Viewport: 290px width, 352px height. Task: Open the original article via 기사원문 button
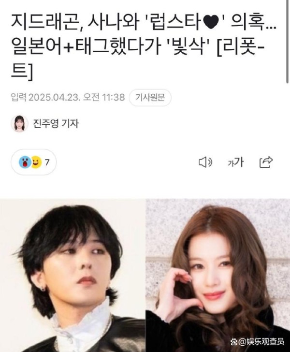click(150, 98)
